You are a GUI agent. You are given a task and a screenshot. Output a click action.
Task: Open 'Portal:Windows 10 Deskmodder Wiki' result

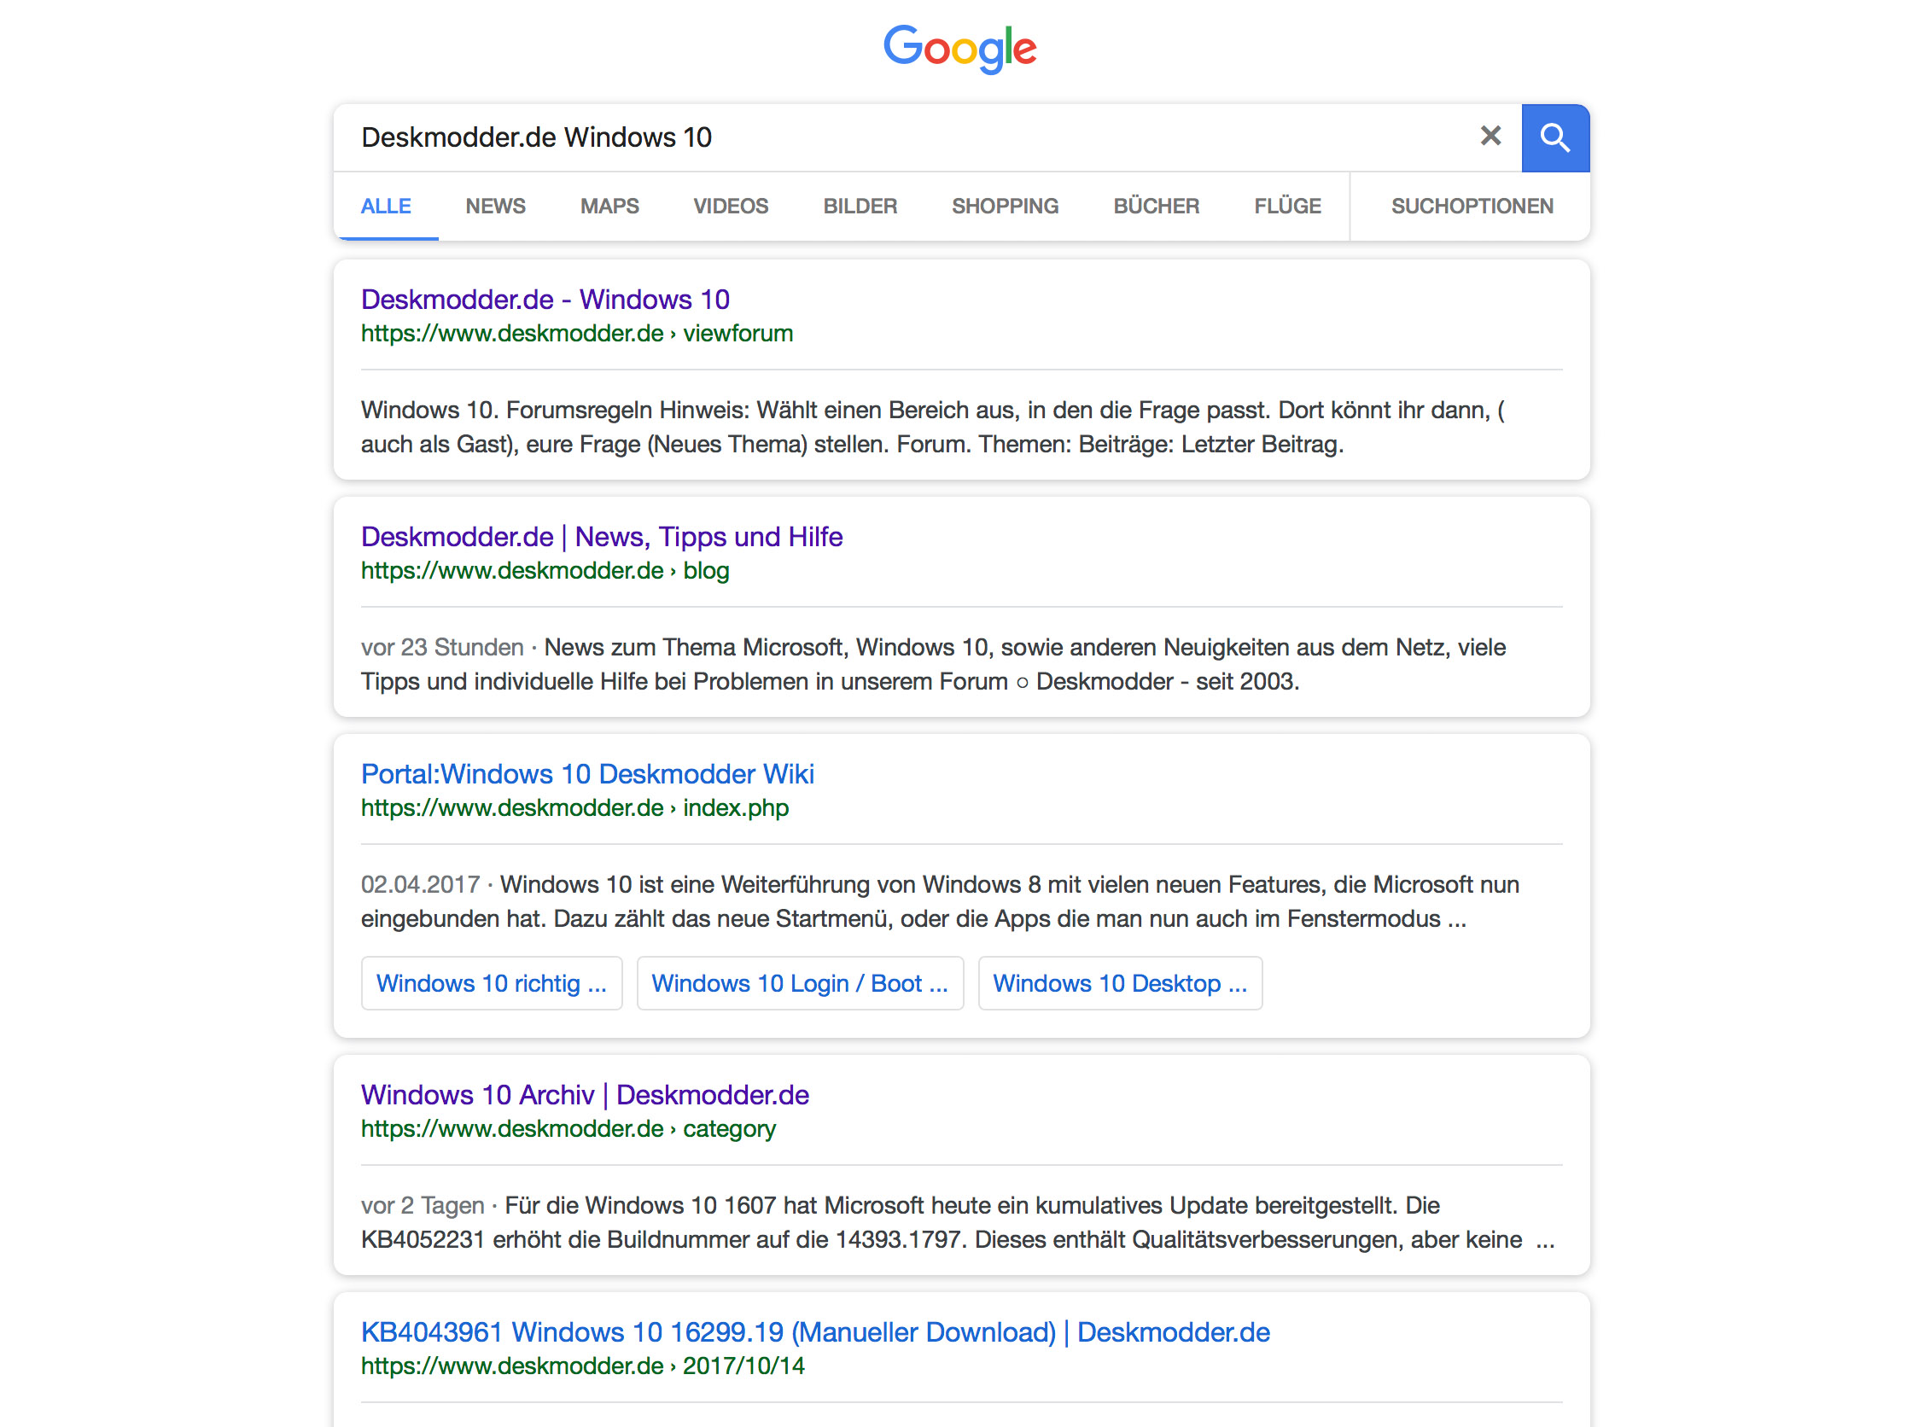pyautogui.click(x=587, y=775)
